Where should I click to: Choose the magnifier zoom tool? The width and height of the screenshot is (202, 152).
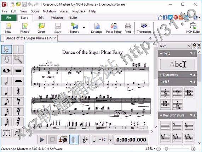(18, 60)
